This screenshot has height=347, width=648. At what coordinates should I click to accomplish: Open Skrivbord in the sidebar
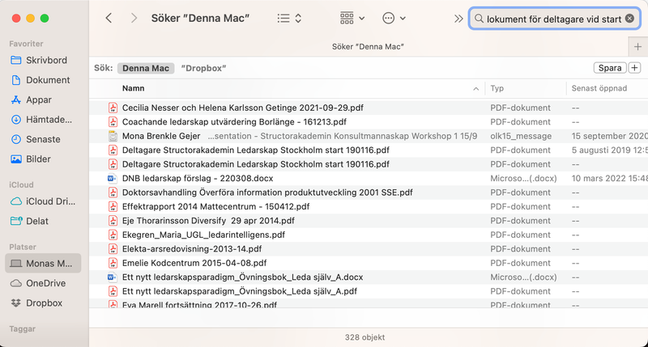[46, 61]
